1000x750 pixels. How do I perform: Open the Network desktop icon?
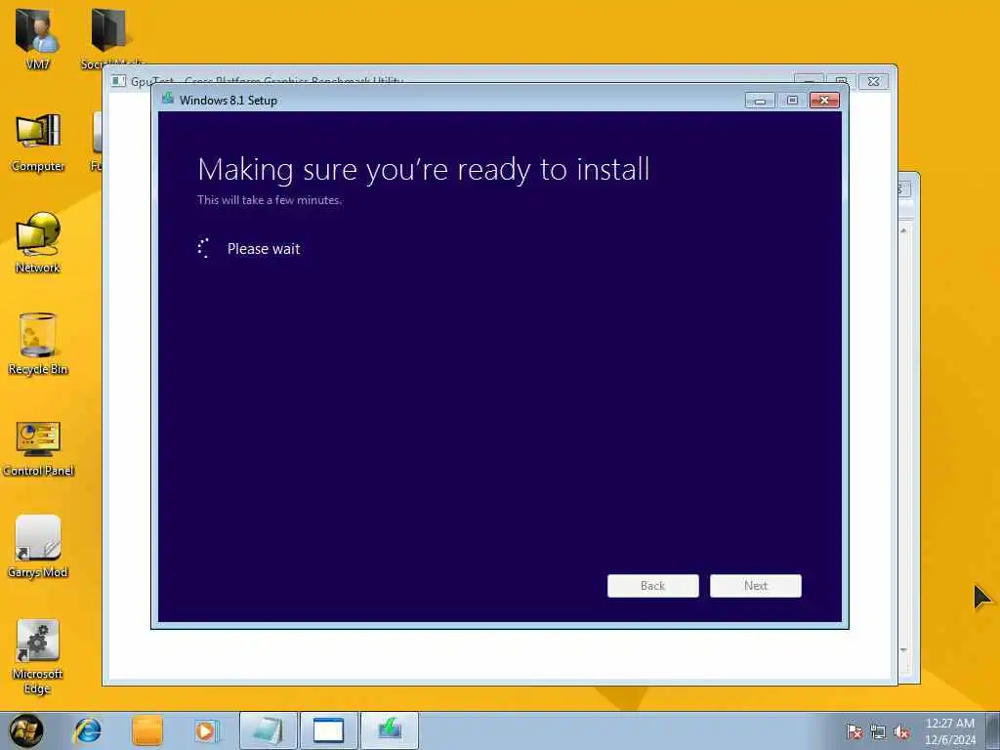(x=38, y=243)
